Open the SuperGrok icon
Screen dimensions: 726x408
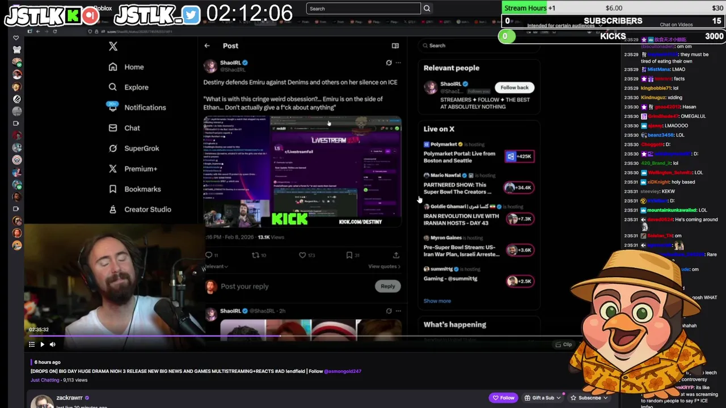click(x=113, y=148)
